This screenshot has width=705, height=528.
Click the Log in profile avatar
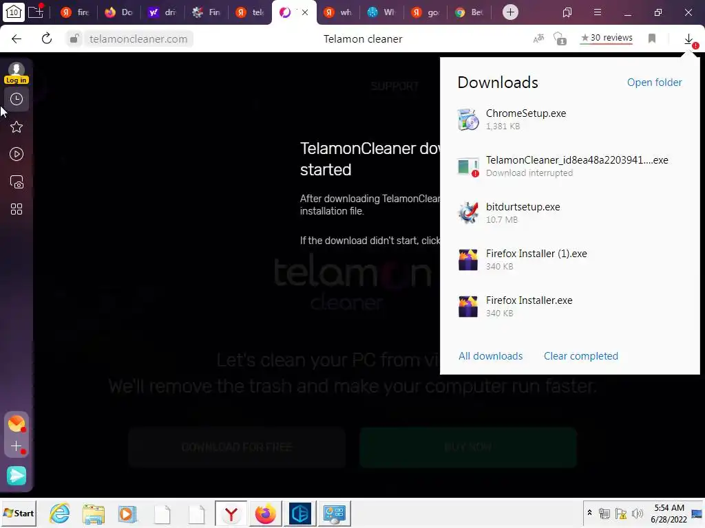(17, 73)
